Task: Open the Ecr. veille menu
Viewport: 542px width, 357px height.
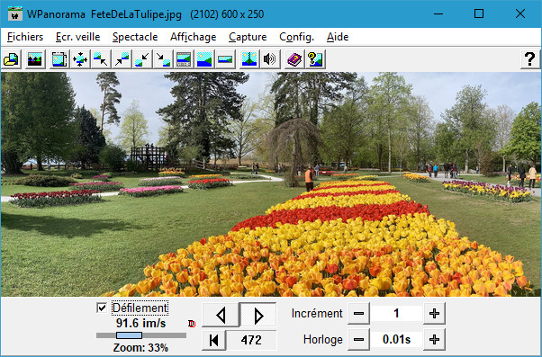Action: 78,37
